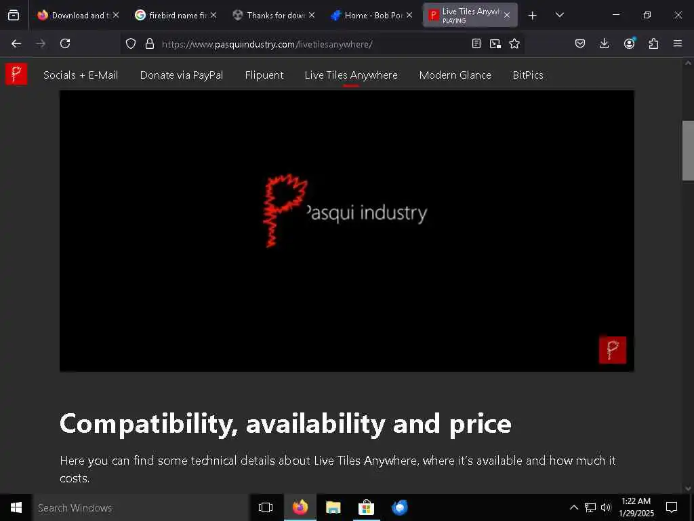Reload the current page
Image resolution: width=694 pixels, height=521 pixels.
pyautogui.click(x=65, y=43)
